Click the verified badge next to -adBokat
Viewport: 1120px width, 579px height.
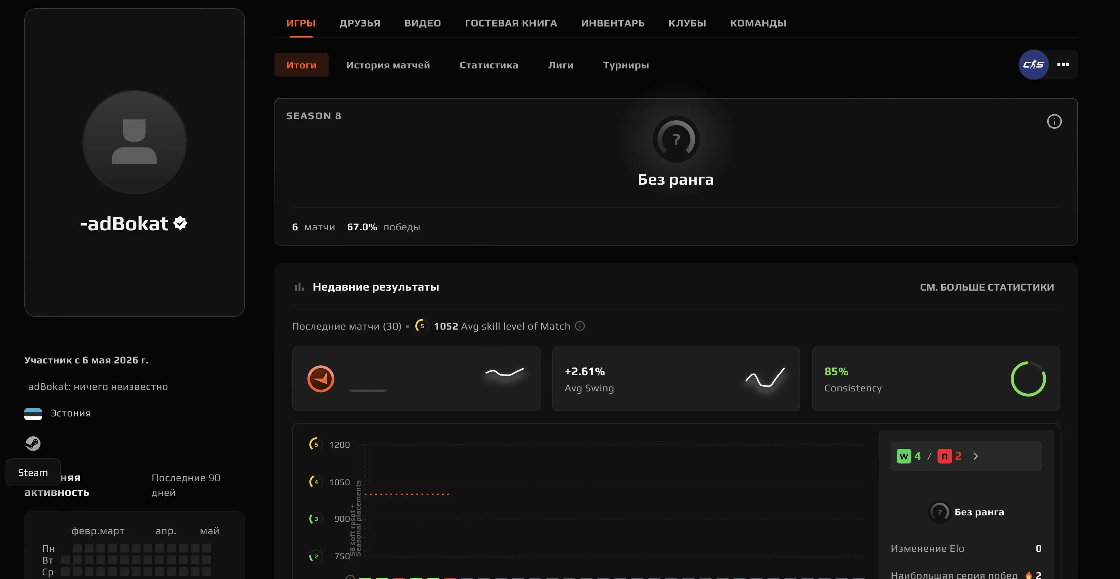180,223
